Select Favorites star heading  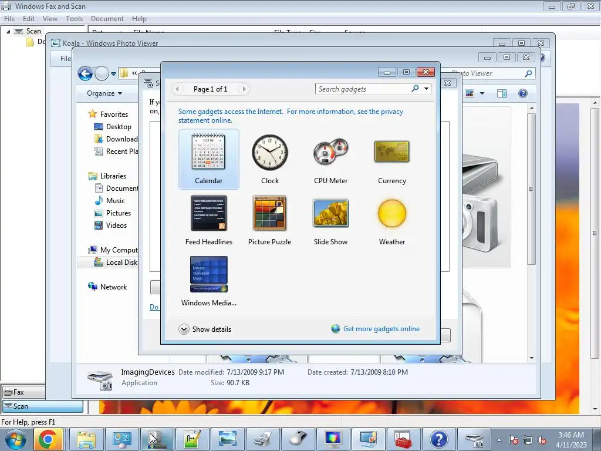108,115
